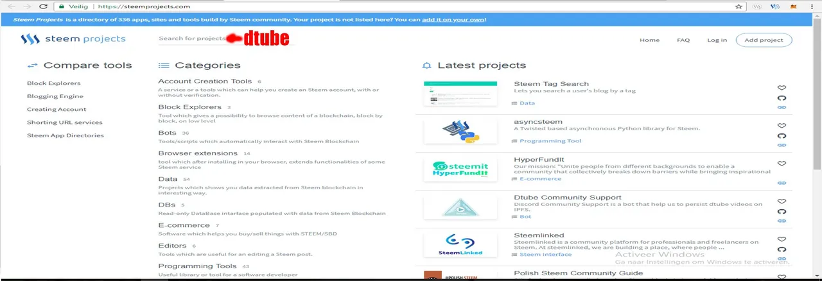This screenshot has width=822, height=281.
Task: Open HyperFundIt website link icon
Action: coord(782,183)
